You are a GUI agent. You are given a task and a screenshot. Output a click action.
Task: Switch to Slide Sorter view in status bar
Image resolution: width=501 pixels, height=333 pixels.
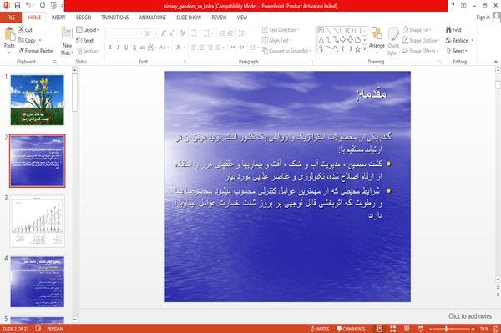393,329
